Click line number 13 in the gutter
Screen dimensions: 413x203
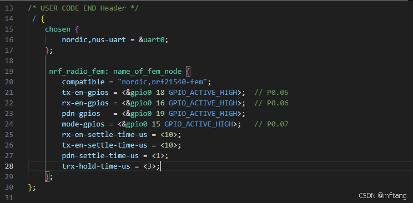pyautogui.click(x=9, y=8)
